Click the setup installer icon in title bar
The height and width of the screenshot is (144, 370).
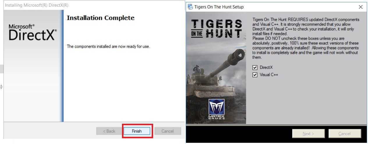[x=190, y=7]
